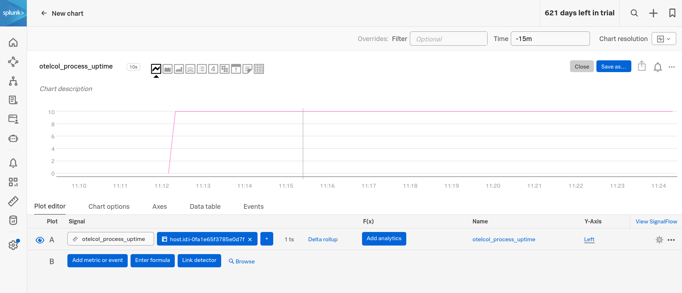Open Metric Finder ruler icon in the sidebar
682x293 pixels.
pos(13,201)
